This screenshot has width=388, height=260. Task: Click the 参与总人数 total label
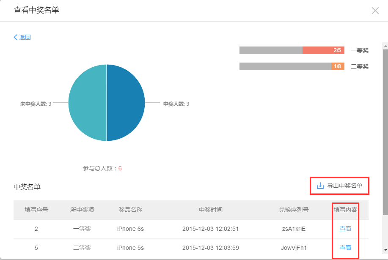102,168
